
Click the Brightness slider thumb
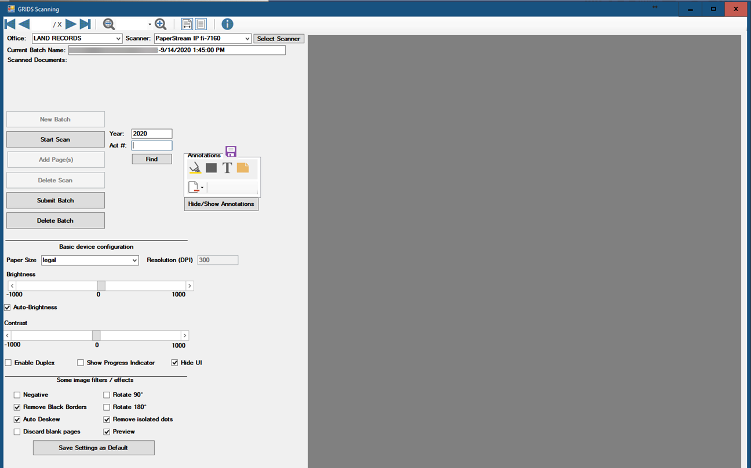coord(101,286)
